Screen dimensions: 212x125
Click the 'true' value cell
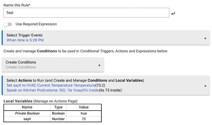coord(84,113)
